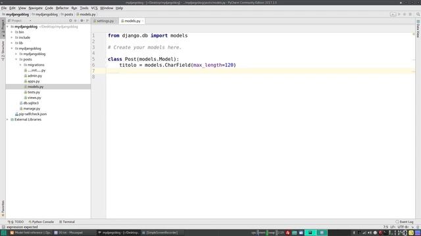Viewport: 421px width, 236px height.
Task: Open the Window menu
Action: pos(107,8)
